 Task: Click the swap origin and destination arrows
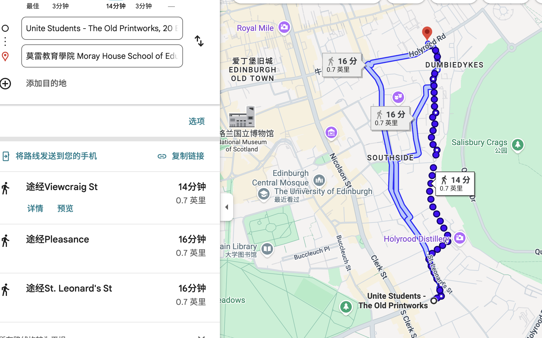tap(199, 41)
